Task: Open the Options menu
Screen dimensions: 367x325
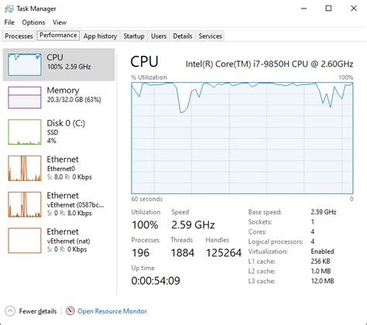Action: pos(33,22)
